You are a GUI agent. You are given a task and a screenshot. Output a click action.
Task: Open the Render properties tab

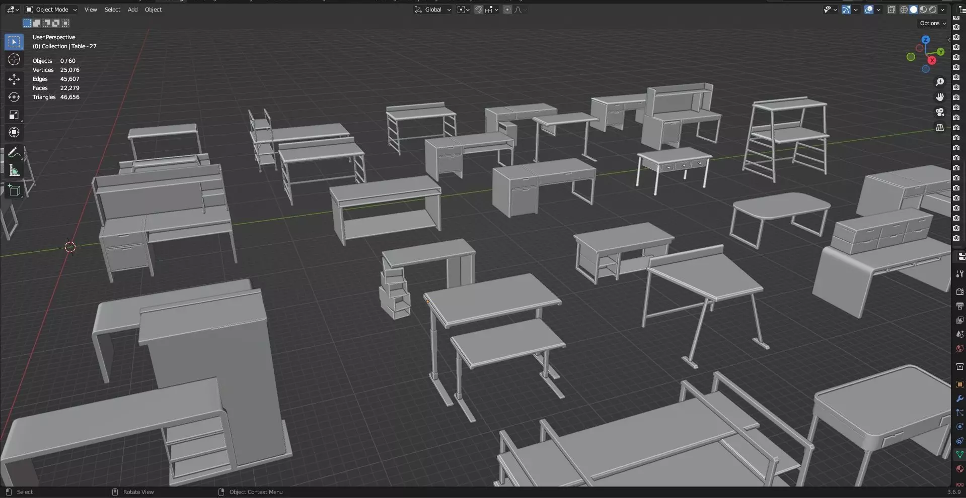click(x=959, y=292)
